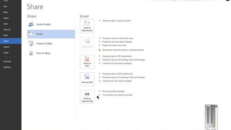Click 'Everyone sees the latest changes' text
Viewport: 231px width, 130px height.
point(117,42)
